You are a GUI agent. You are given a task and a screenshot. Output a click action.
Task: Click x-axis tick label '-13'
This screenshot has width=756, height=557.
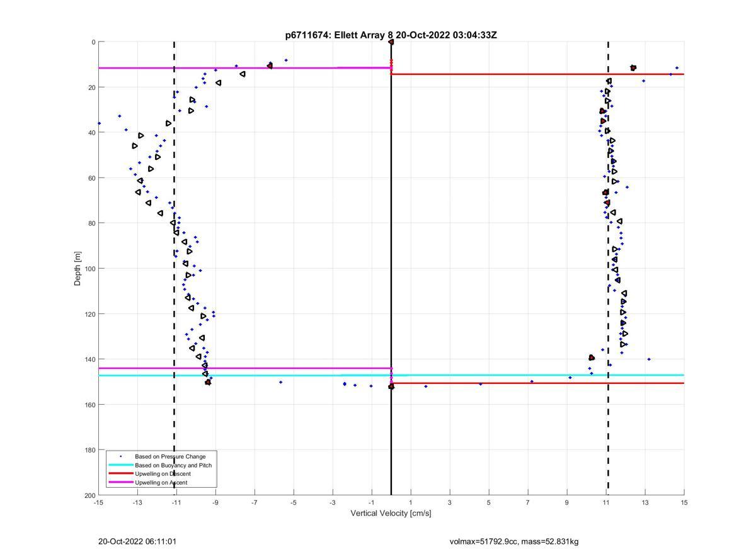137,502
